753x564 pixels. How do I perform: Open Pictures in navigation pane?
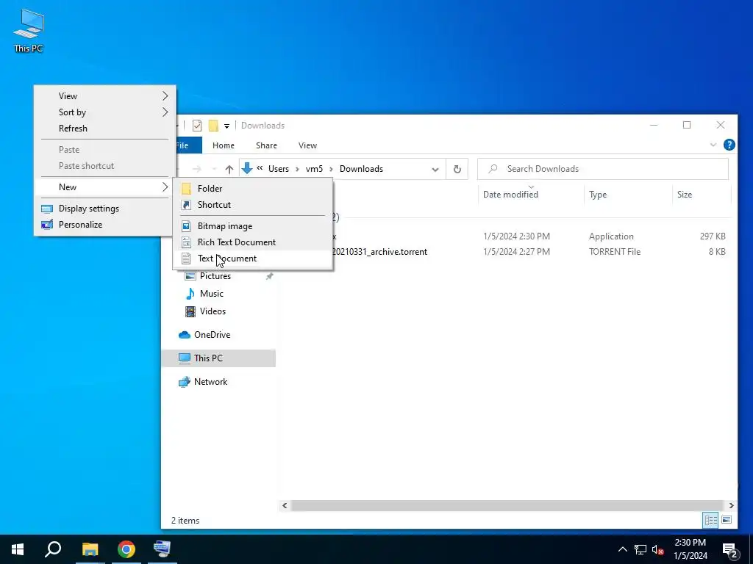coord(215,276)
